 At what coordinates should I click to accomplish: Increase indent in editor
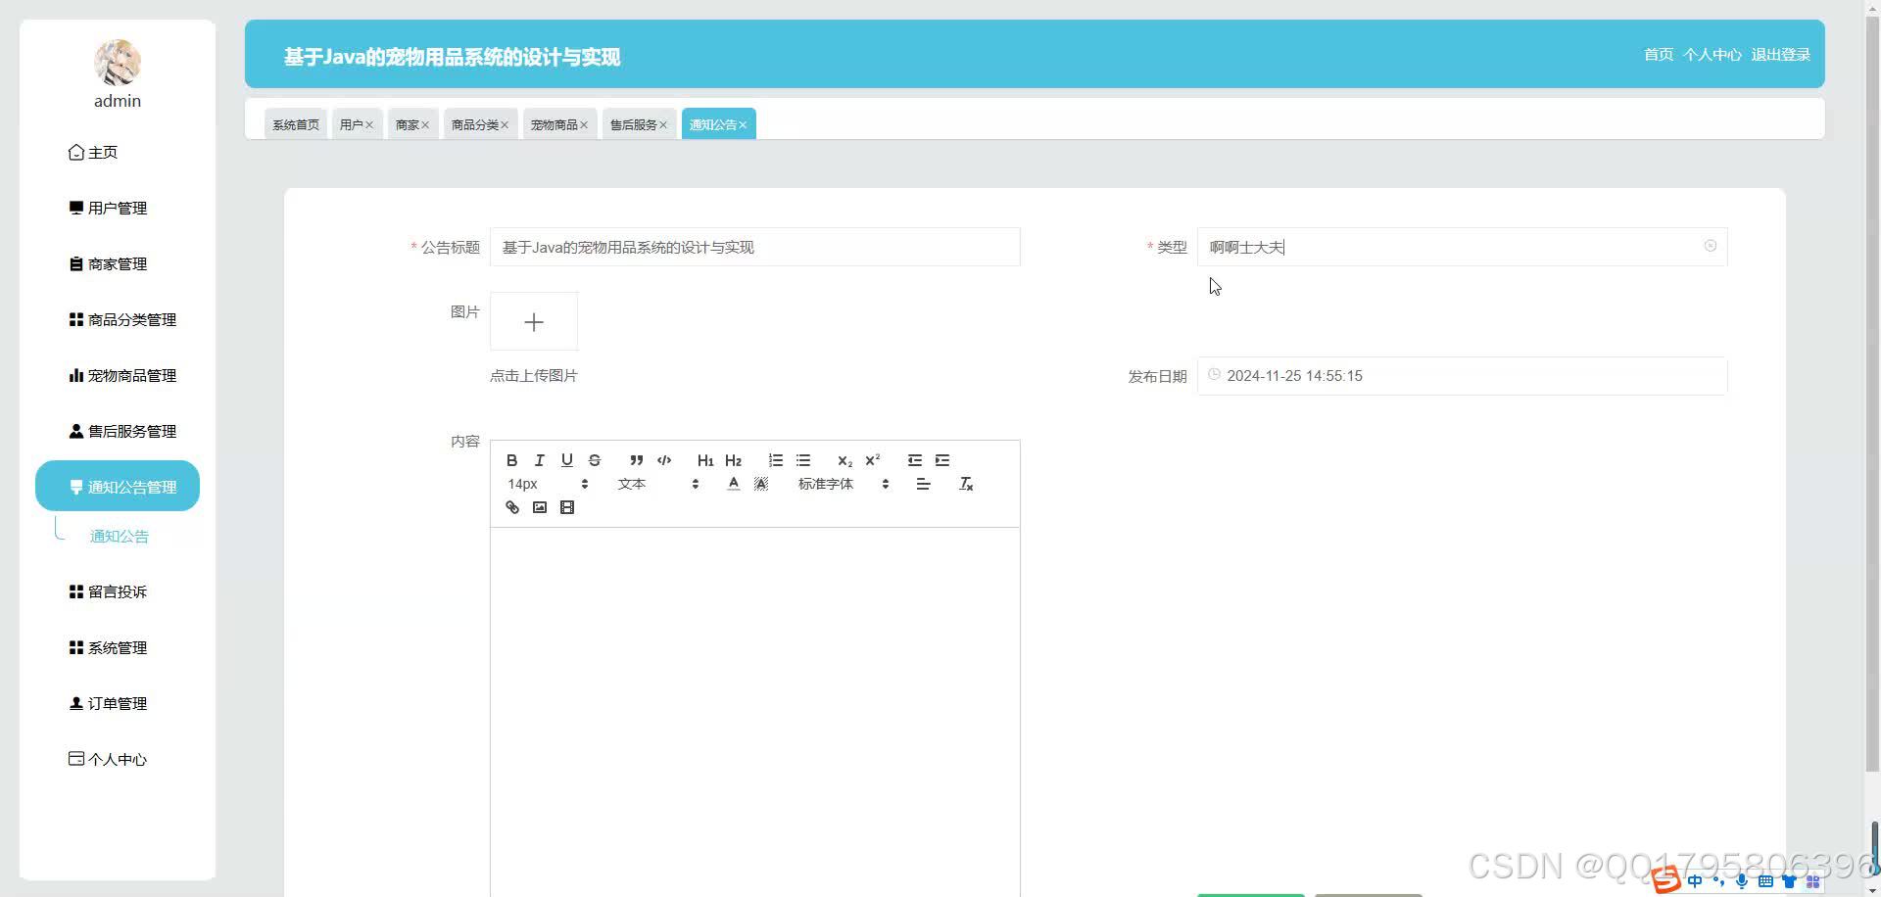pyautogui.click(x=942, y=460)
